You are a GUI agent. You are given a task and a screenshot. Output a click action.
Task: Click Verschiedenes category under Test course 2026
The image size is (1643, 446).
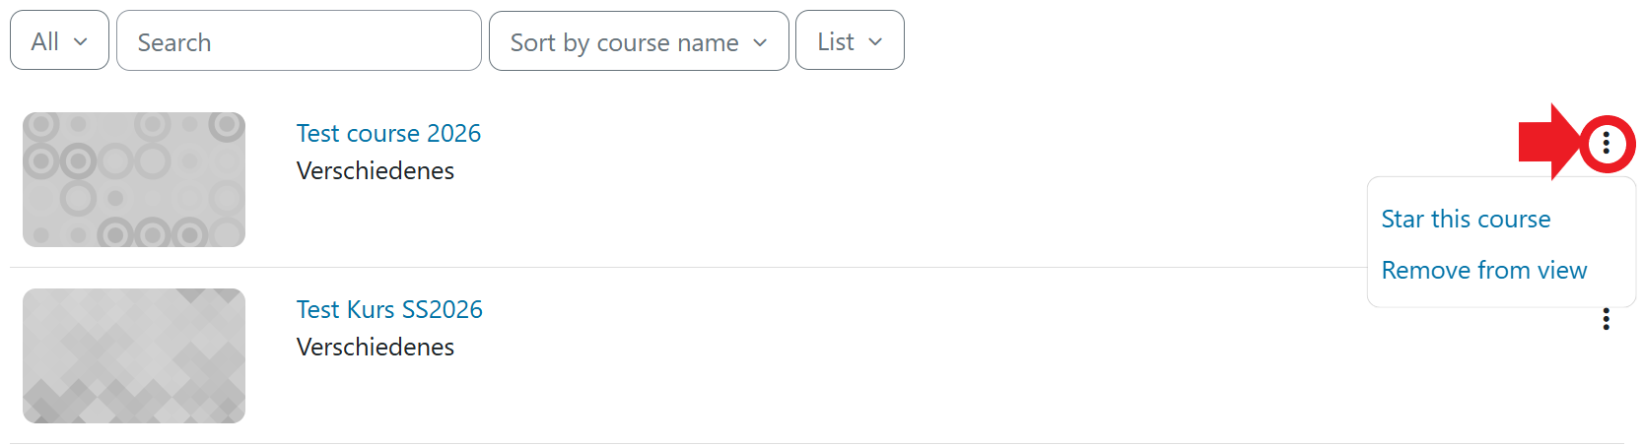pos(376,170)
